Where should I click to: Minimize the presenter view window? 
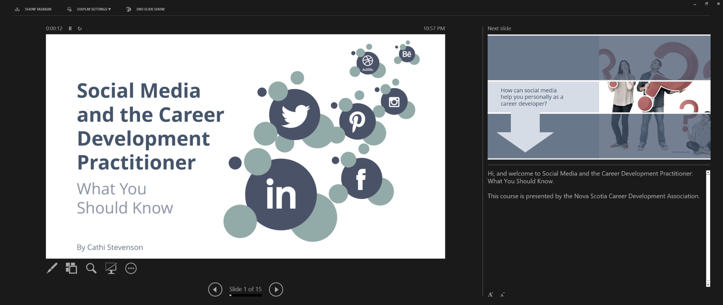coord(695,4)
